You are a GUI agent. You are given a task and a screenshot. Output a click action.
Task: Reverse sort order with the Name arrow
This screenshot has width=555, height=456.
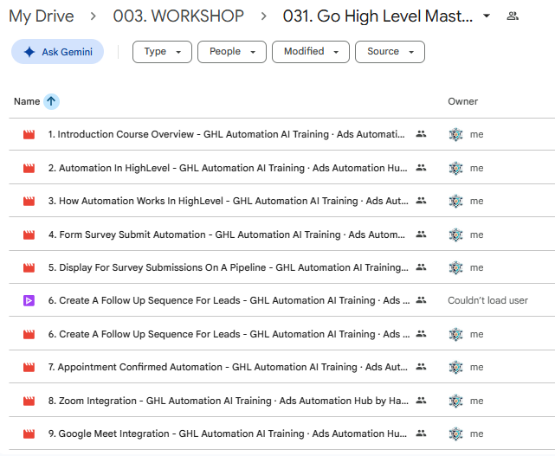pyautogui.click(x=51, y=101)
